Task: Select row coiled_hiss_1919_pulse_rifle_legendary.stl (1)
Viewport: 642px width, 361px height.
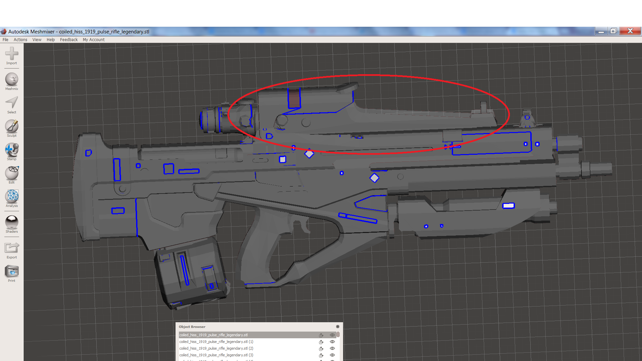Action: (257, 342)
